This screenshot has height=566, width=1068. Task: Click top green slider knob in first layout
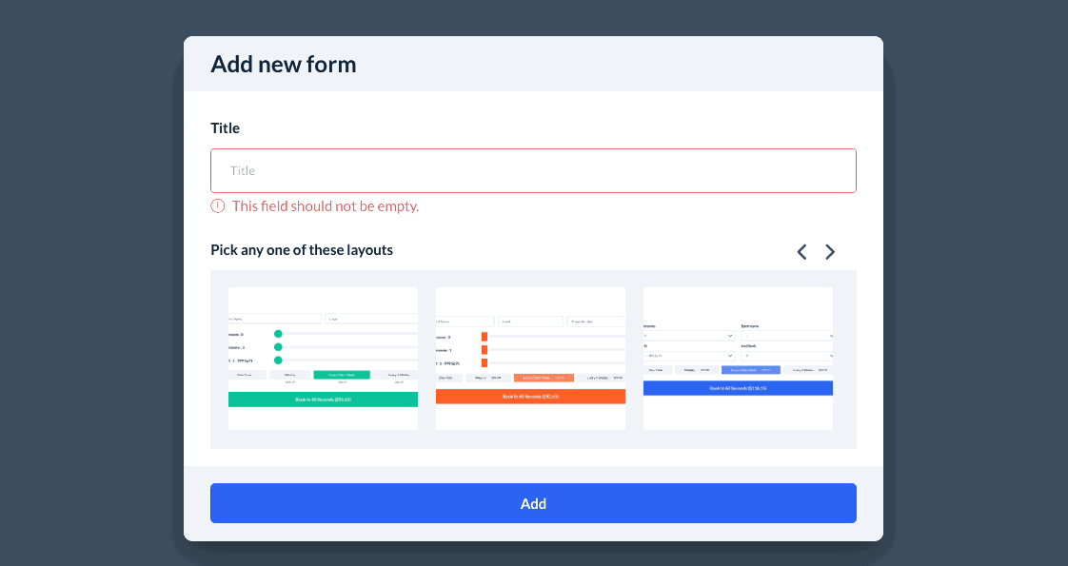(x=278, y=334)
